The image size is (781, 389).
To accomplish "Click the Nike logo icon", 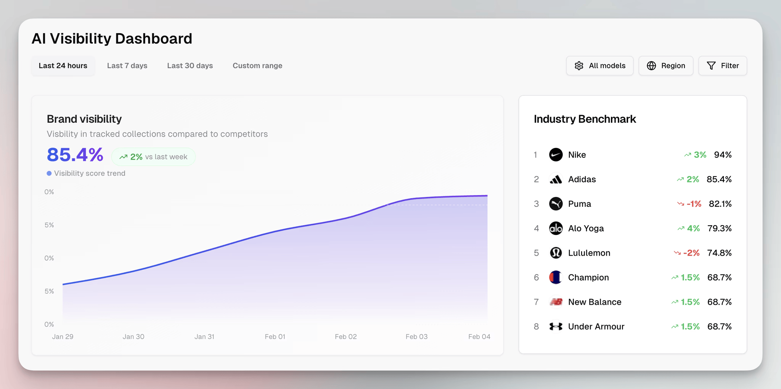I will [556, 155].
